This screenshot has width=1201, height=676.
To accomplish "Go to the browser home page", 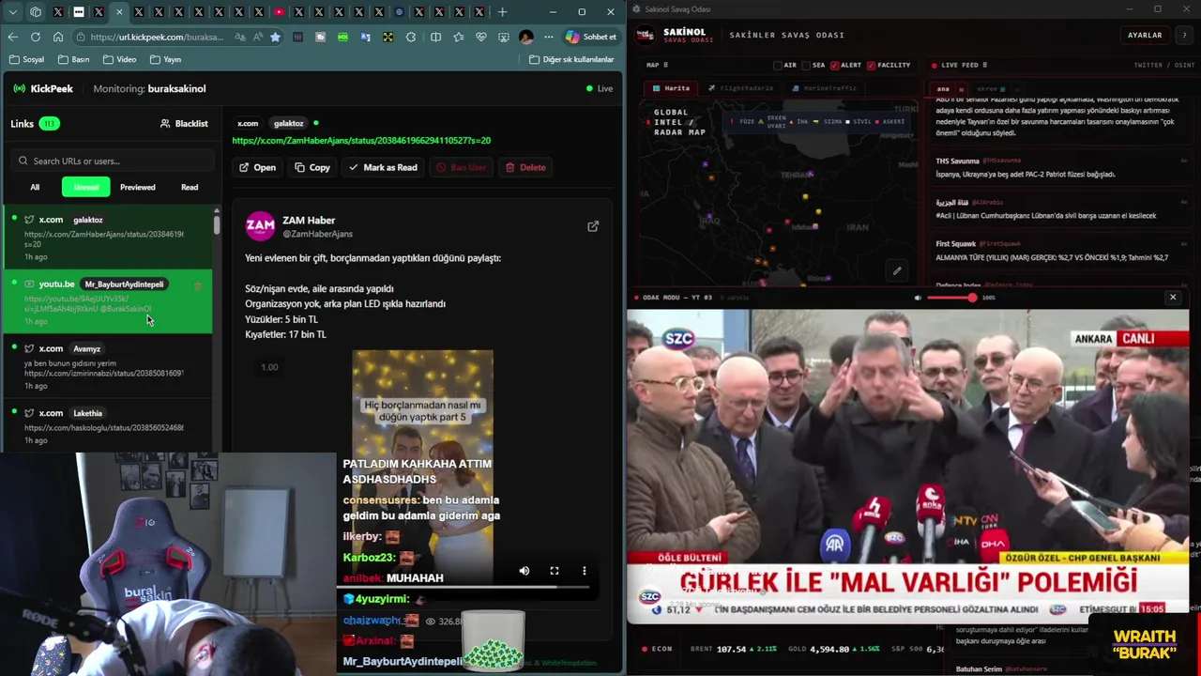I will 58,37.
